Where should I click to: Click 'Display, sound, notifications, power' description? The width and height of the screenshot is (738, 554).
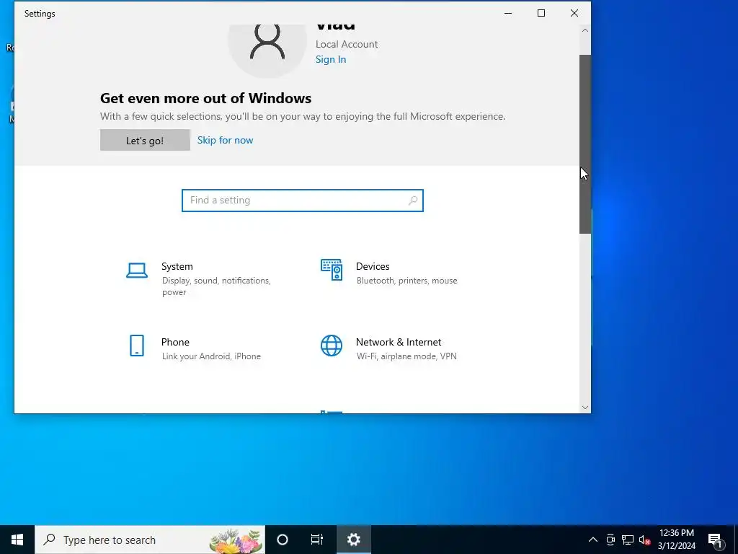[x=216, y=286]
